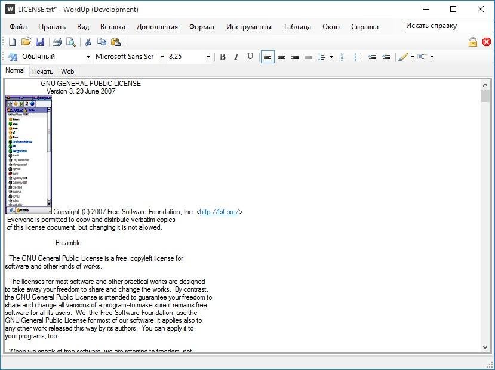Open the highlight color dropdown arrow
The width and height of the screenshot is (495, 370).
413,57
